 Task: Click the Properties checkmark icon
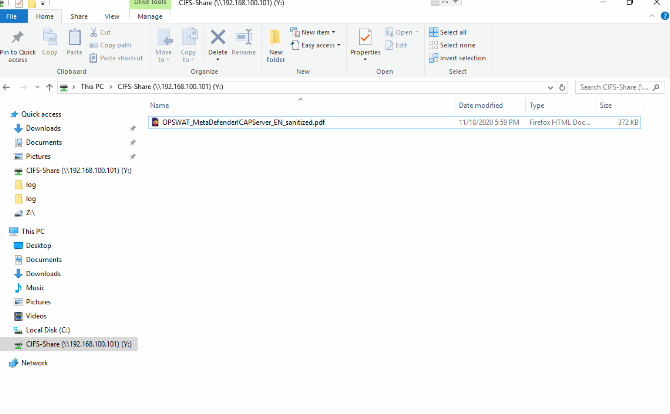tap(365, 37)
